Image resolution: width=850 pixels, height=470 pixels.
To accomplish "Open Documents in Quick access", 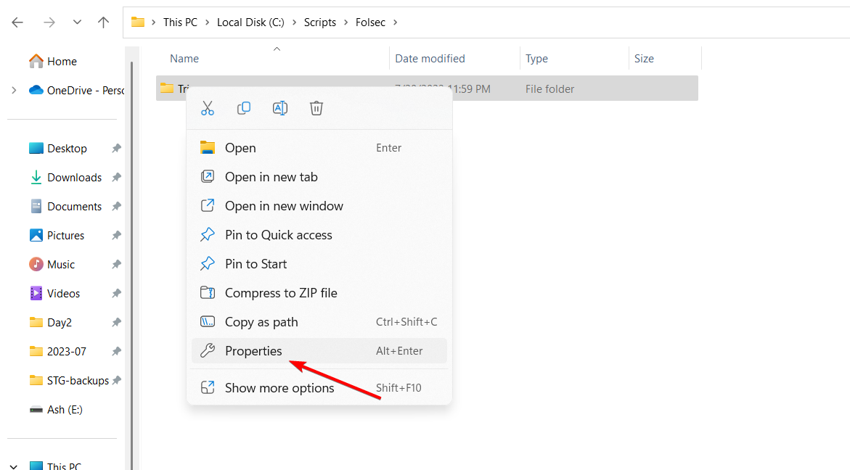I will coord(65,206).
